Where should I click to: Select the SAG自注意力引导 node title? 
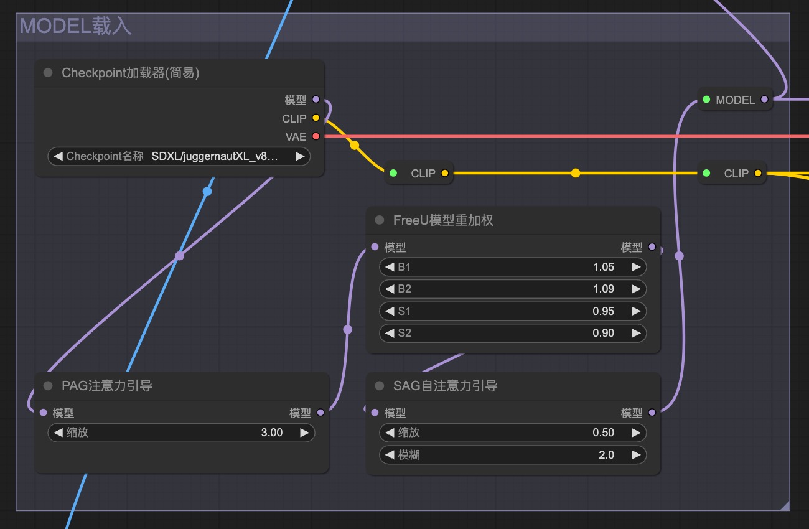pyautogui.click(x=446, y=386)
